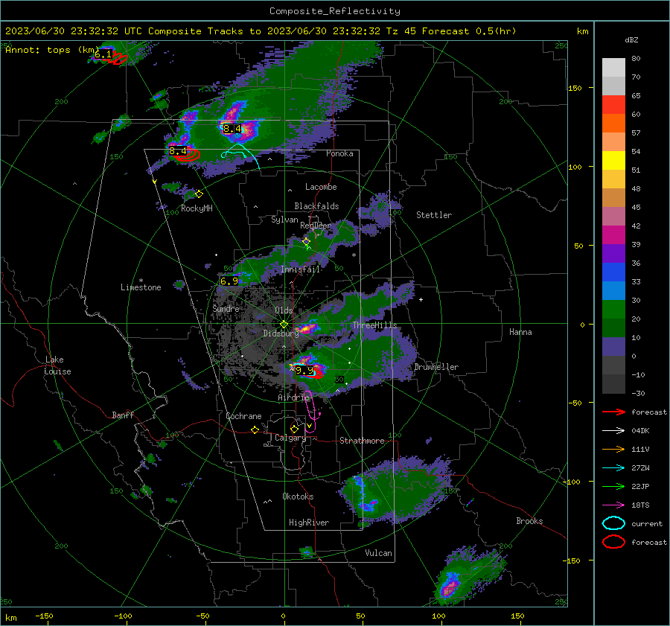Click the Strathmore city label

[x=362, y=441]
